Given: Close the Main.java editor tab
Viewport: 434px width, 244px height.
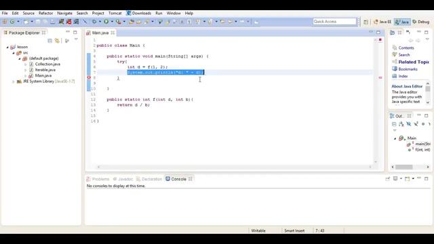Looking at the screenshot, I should pyautogui.click(x=113, y=33).
